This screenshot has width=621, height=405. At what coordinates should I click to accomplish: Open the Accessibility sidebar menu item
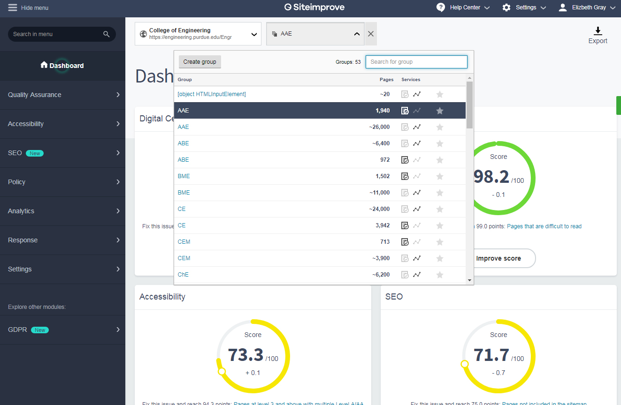[62, 124]
